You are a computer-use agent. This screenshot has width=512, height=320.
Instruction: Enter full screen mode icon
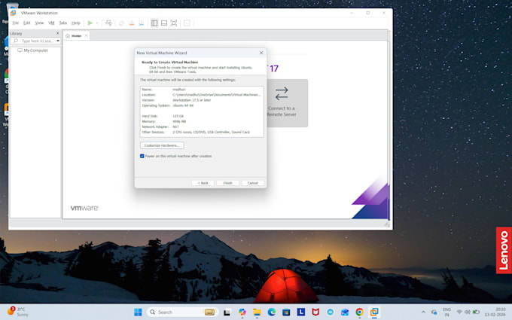pos(174,23)
